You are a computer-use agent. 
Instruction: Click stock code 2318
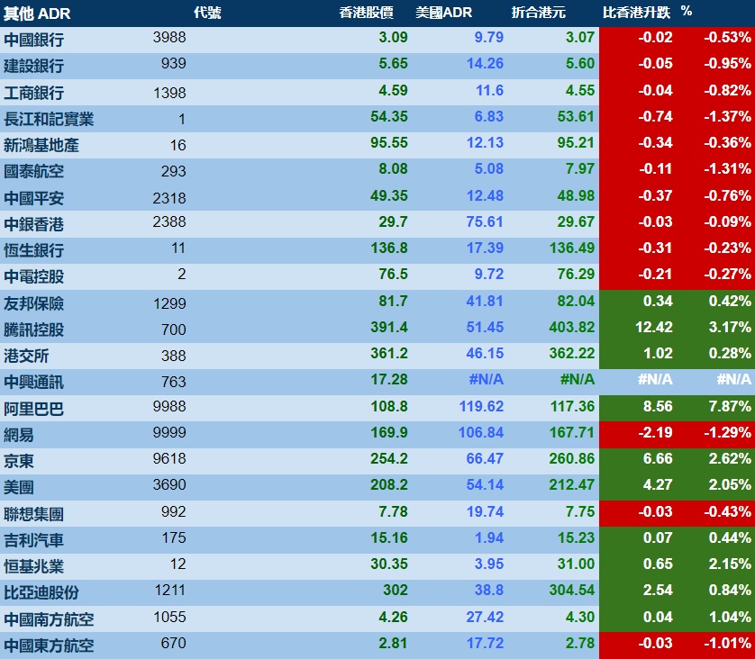(x=169, y=198)
